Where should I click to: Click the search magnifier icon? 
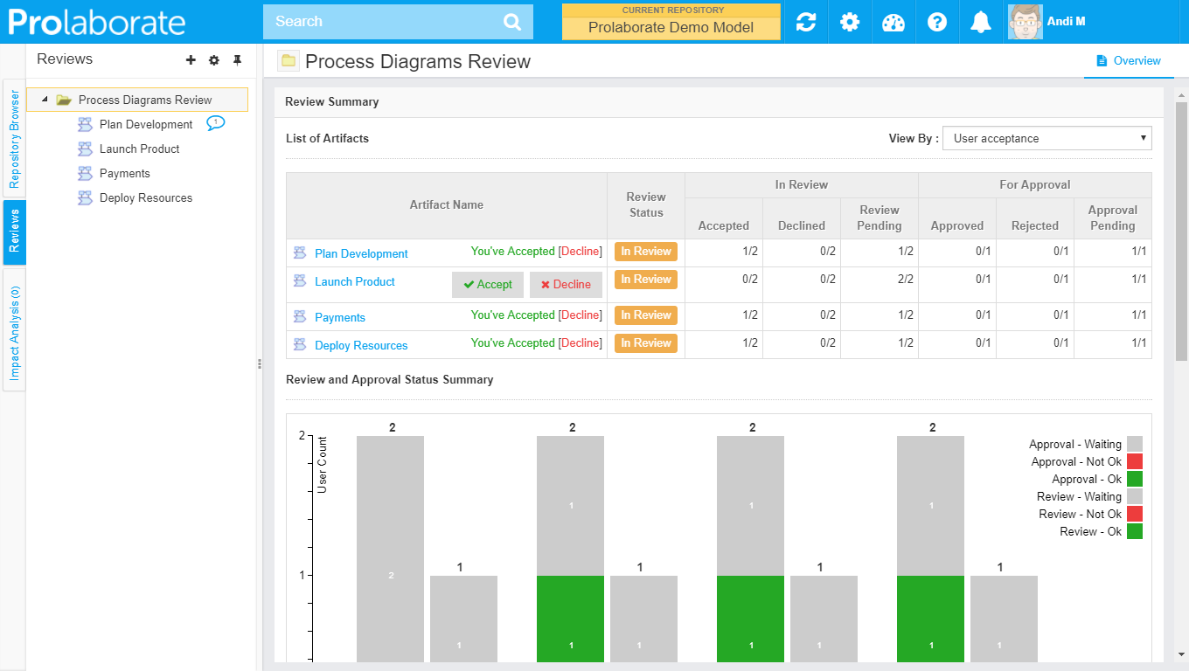point(512,22)
